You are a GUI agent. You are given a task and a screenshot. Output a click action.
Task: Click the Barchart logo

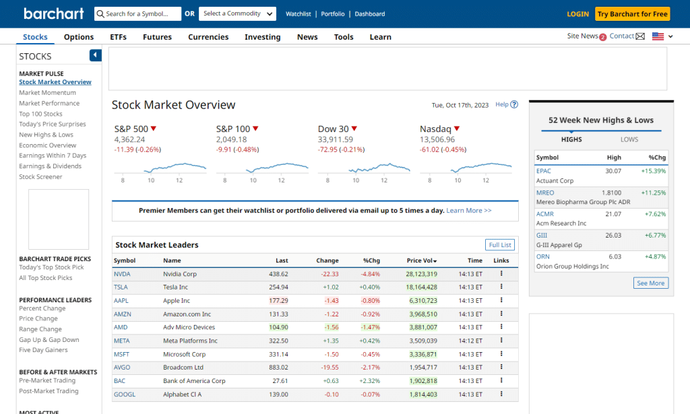coord(53,13)
